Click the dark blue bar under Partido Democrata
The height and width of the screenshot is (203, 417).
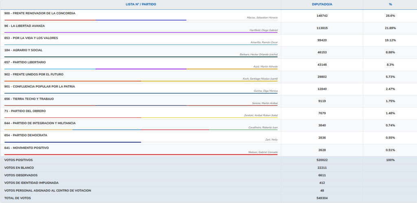(x=72, y=142)
